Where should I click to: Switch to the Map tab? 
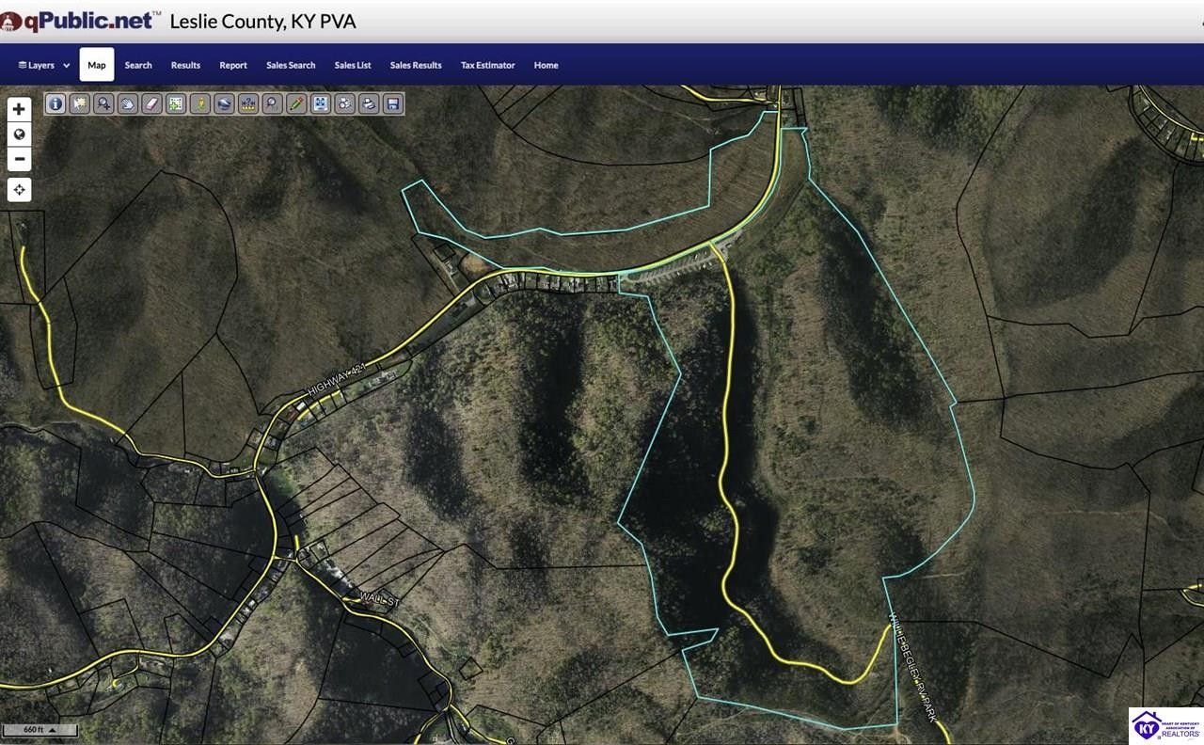96,65
